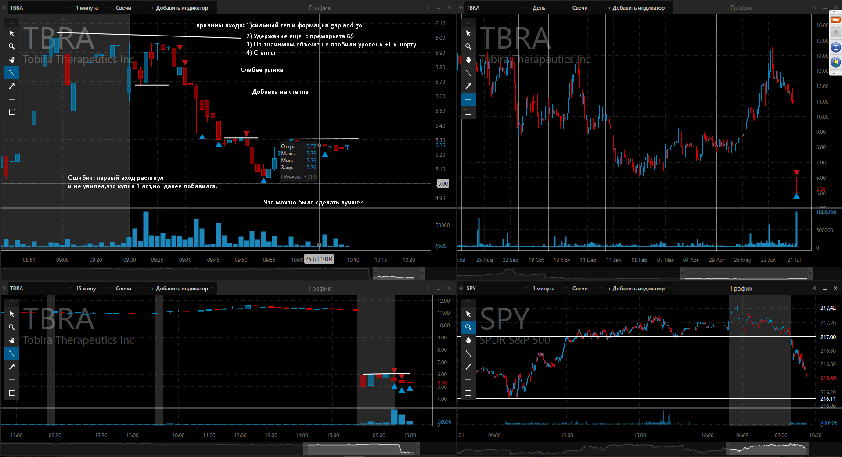This screenshot has height=457, width=842.
Task: Click 217.42 price level label in SPY chart
Action: point(828,308)
